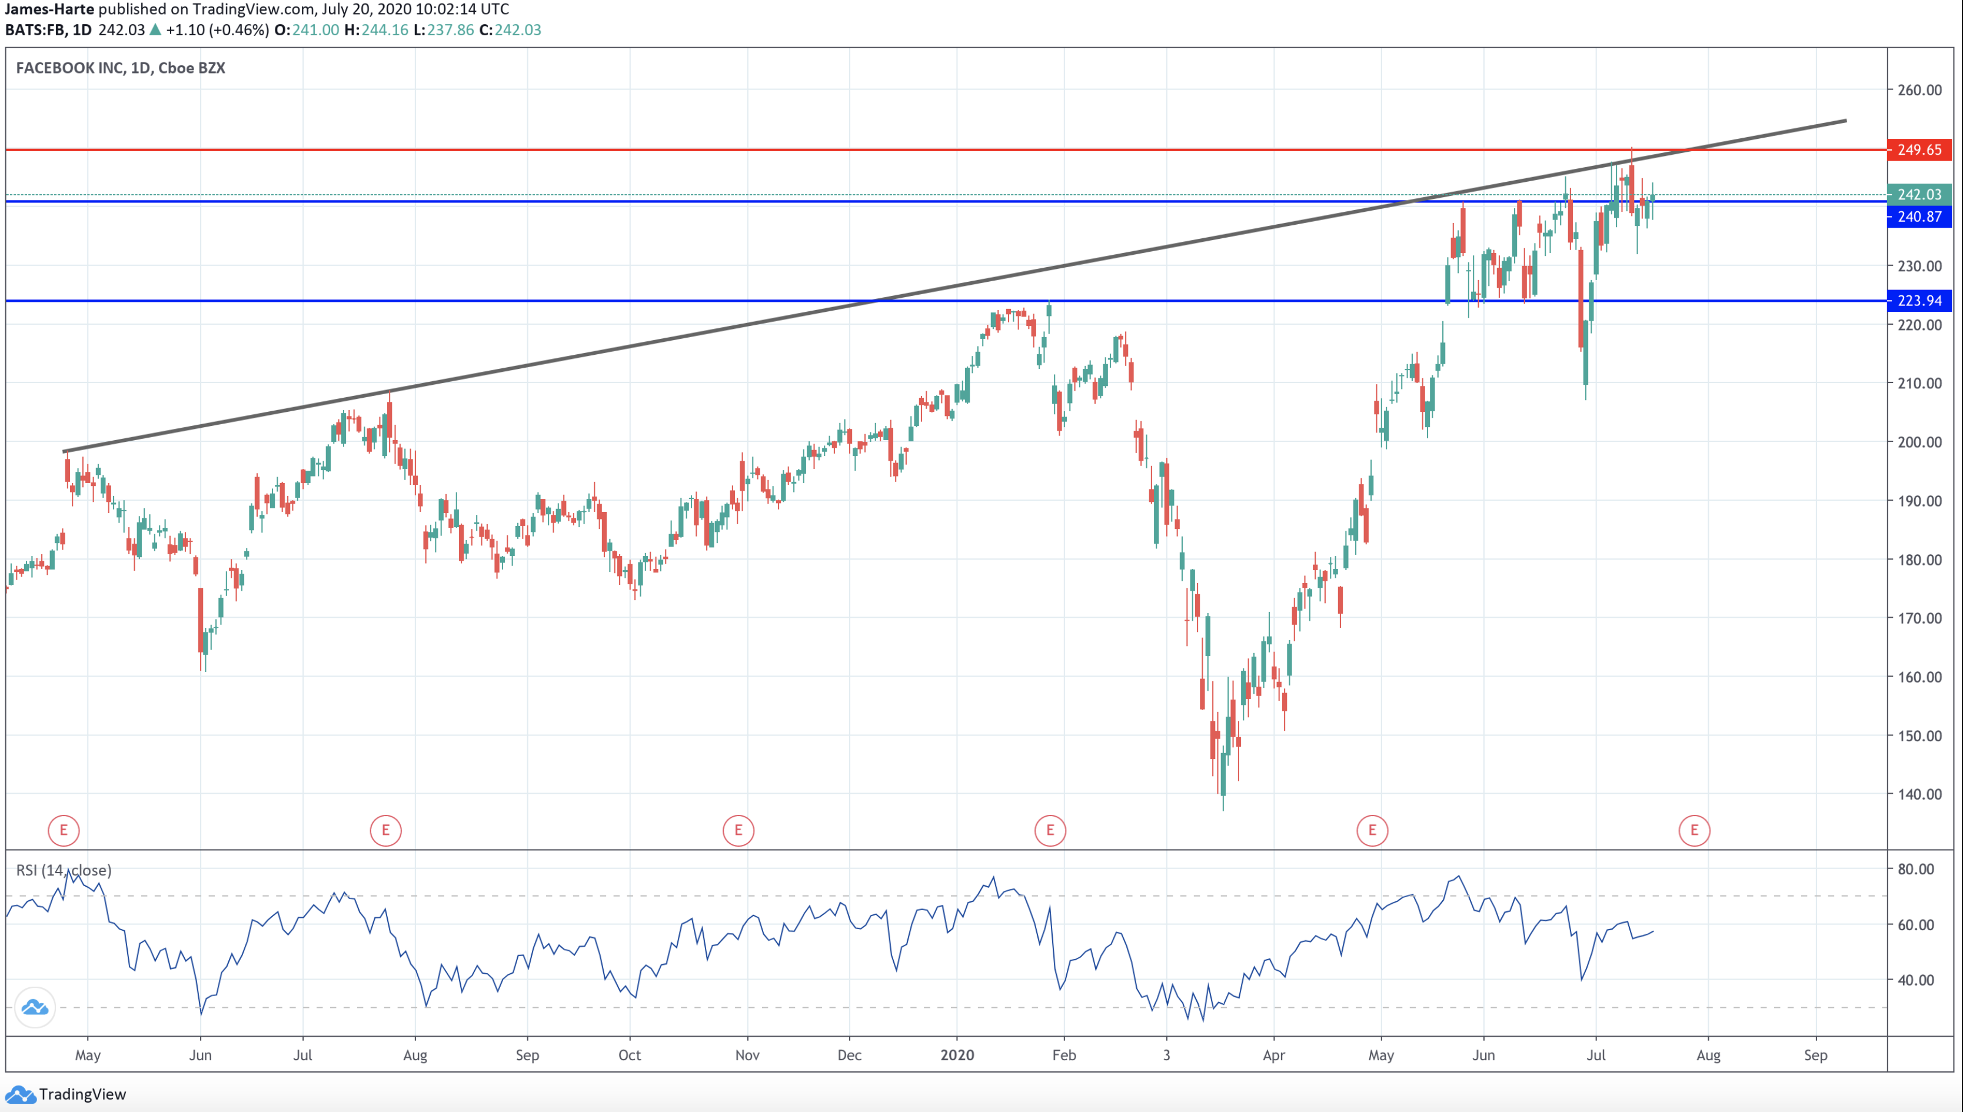Viewport: 1963px width, 1112px height.
Task: Select the blue 223.94 support level label
Action: [1919, 301]
